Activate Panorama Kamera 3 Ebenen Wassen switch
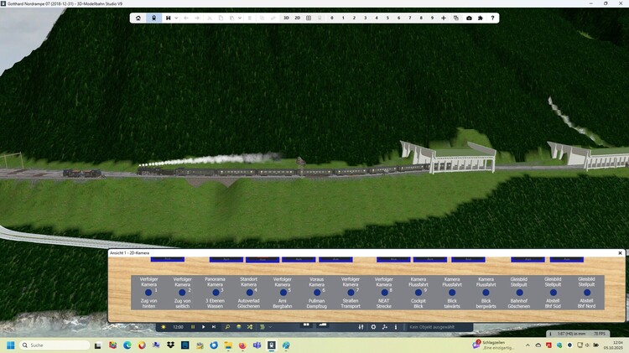Screen dimensions: 629x353 (216, 293)
